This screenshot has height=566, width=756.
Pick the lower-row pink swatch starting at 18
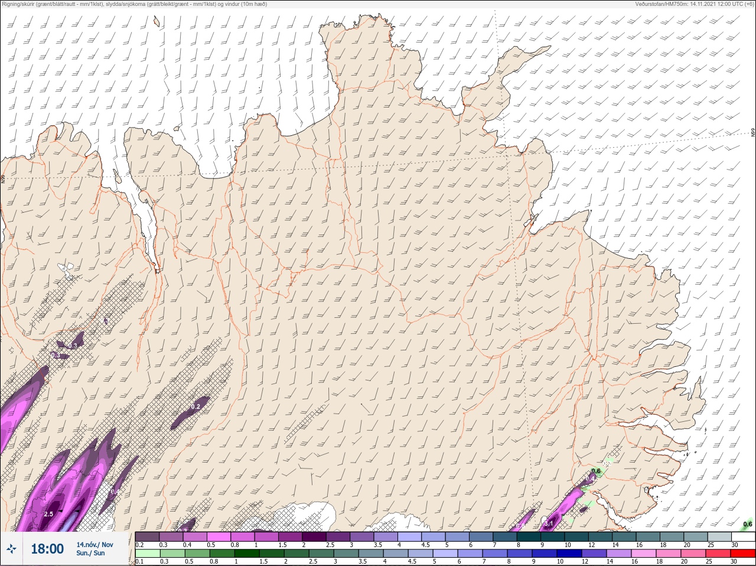click(x=669, y=553)
